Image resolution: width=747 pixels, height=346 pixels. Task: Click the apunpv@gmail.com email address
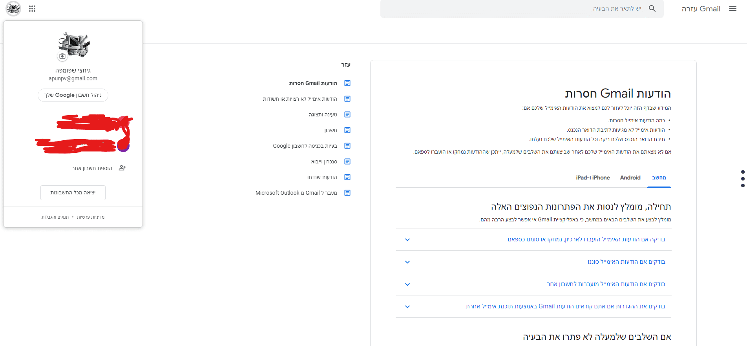tap(73, 78)
